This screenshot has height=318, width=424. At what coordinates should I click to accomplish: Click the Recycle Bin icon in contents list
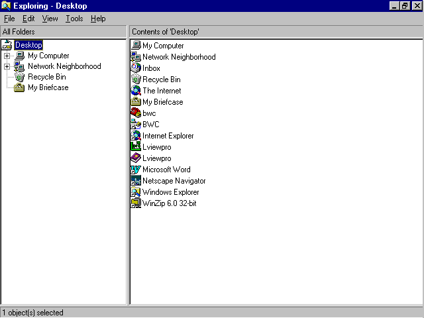(x=136, y=79)
